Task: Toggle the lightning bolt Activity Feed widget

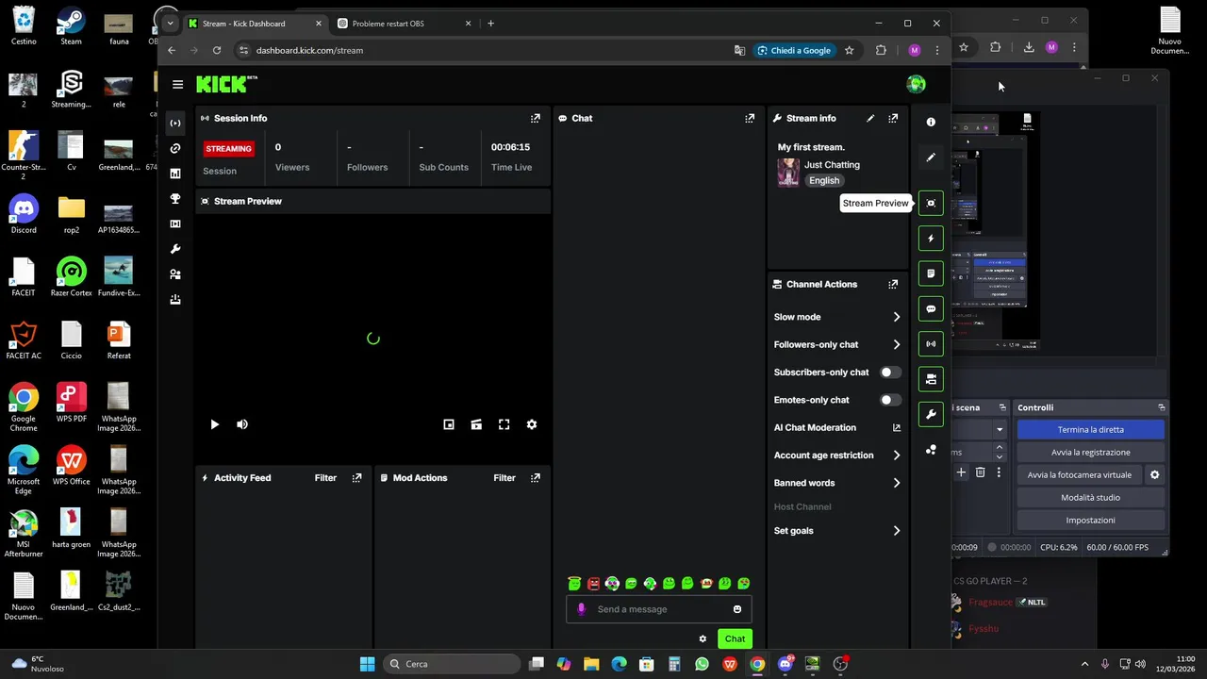Action: coord(931,239)
